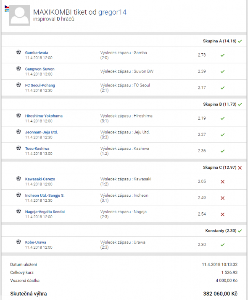The width and height of the screenshot is (248, 300).
Task: Click the soccer ball icon beside Gangwon-Suwon
Action: point(18,68)
